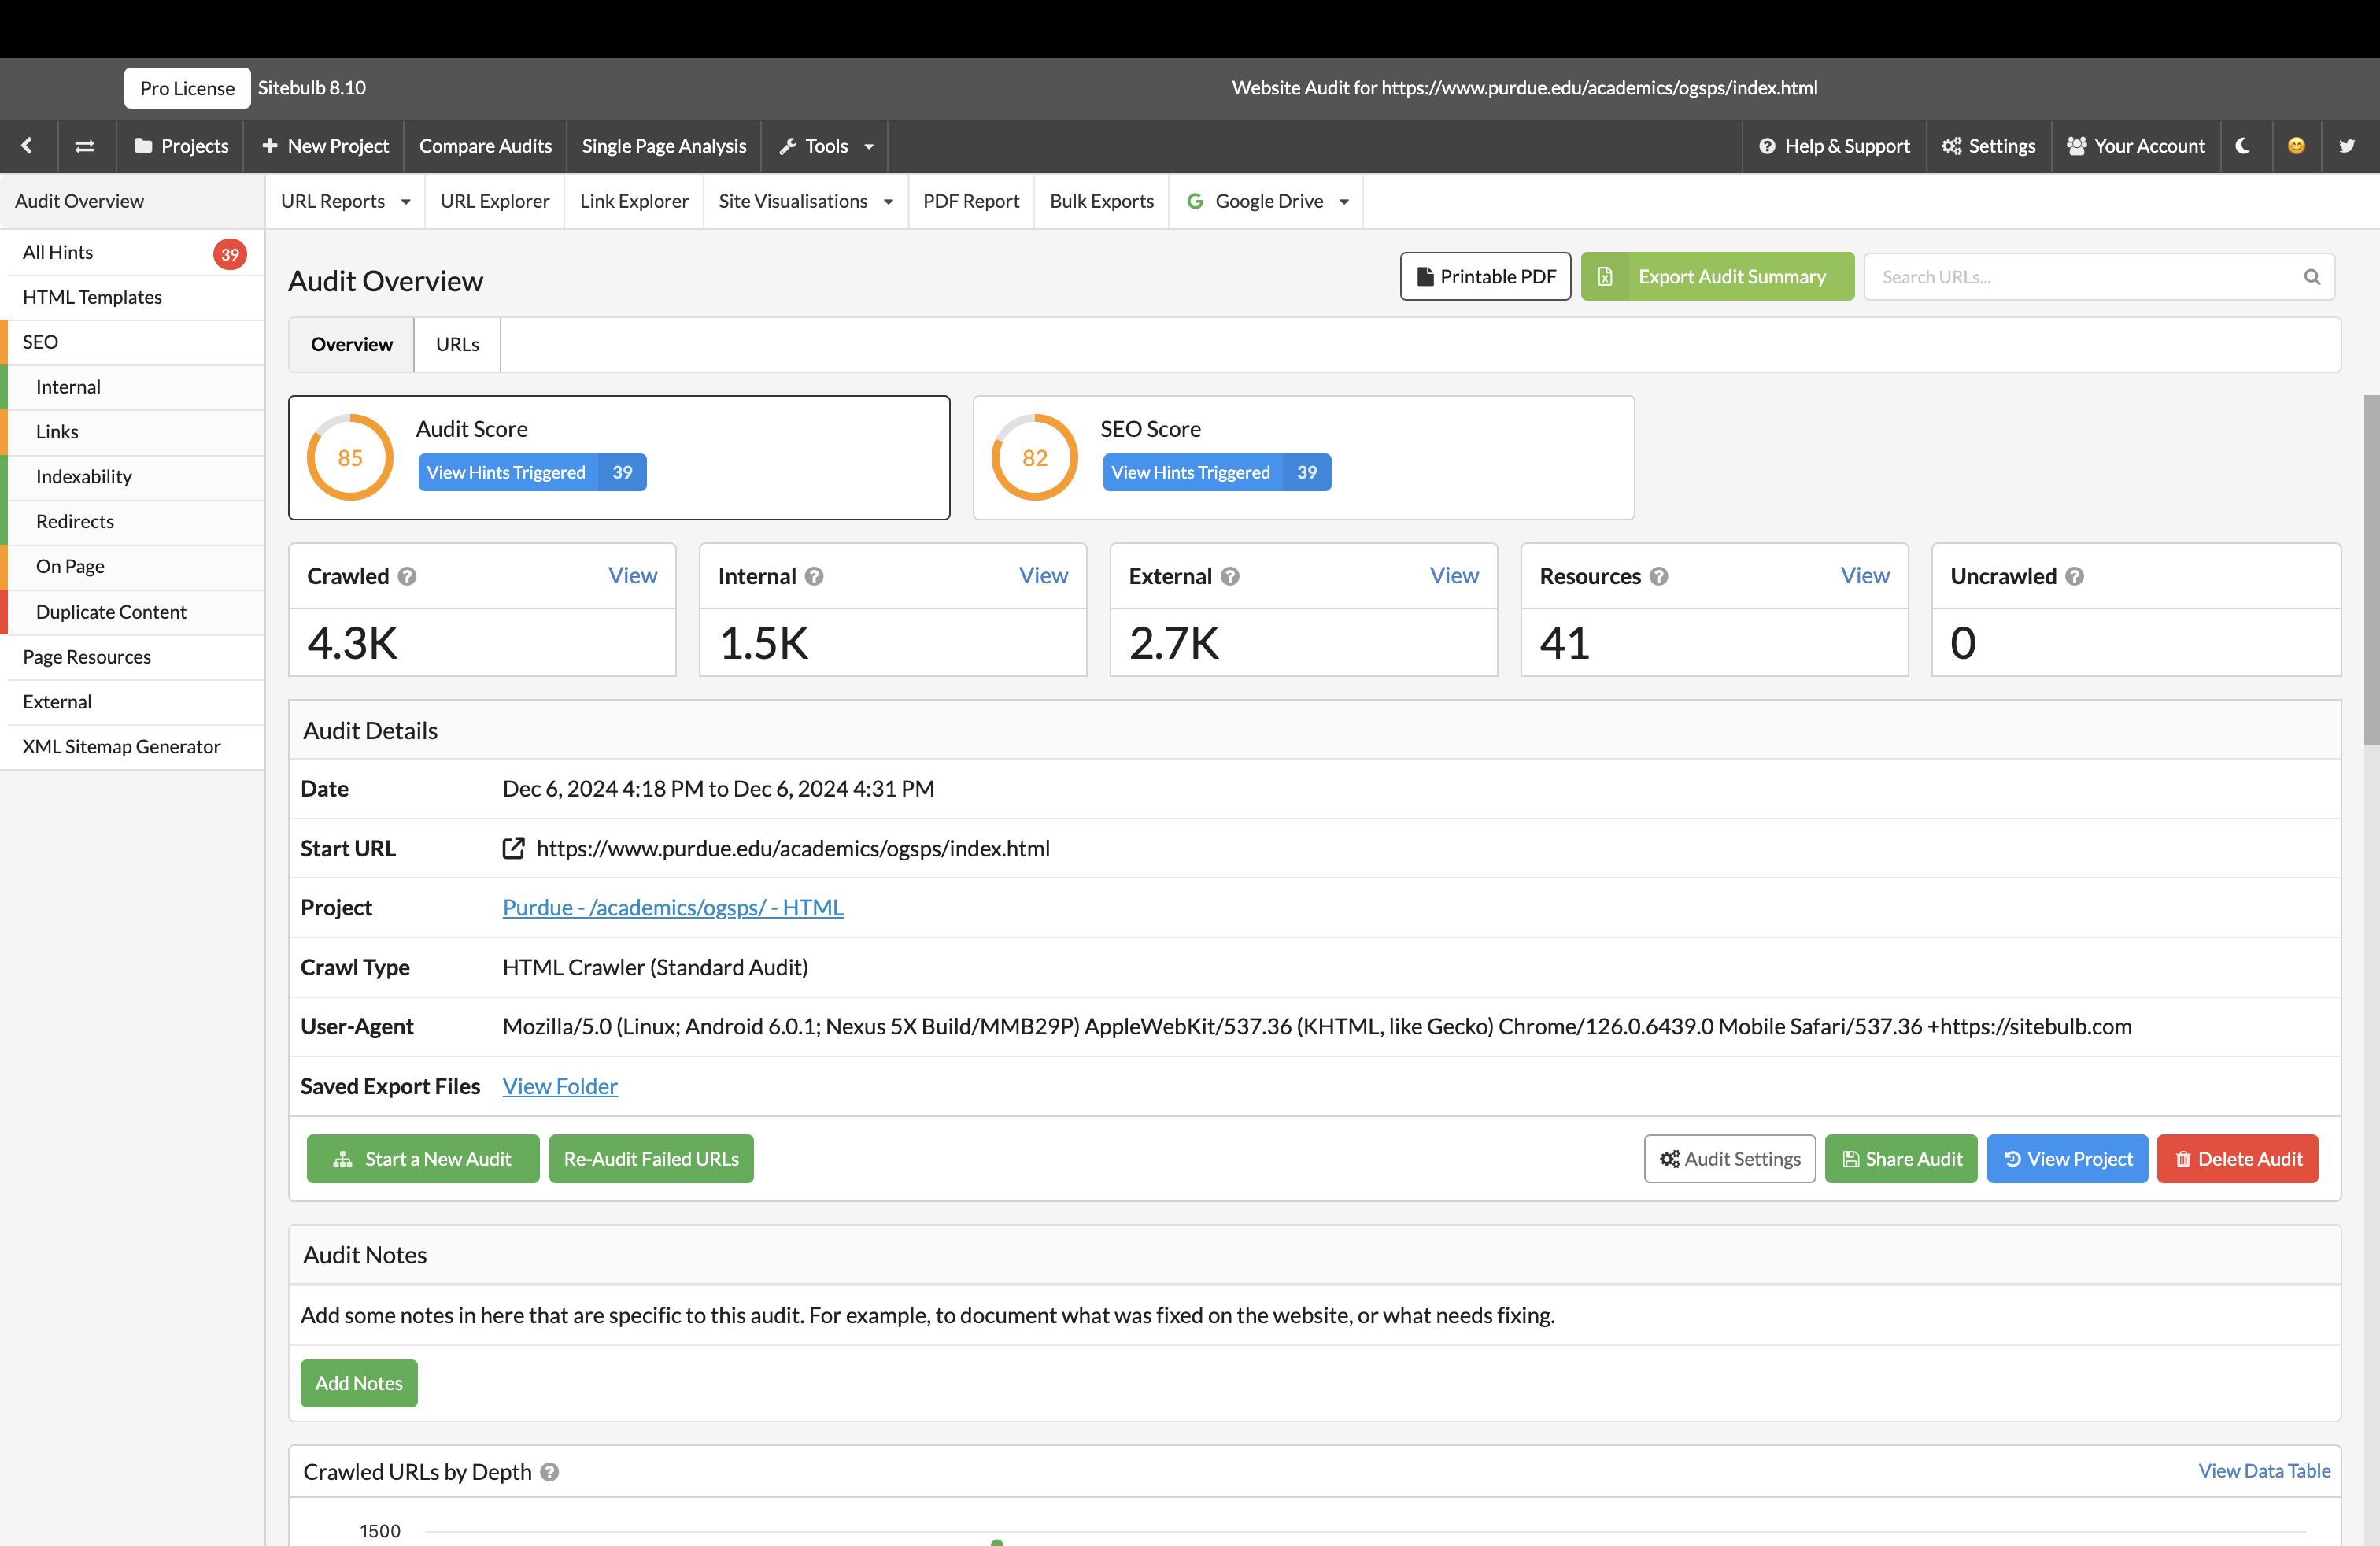
Task: Click the help icon next to Internal
Action: coord(814,576)
